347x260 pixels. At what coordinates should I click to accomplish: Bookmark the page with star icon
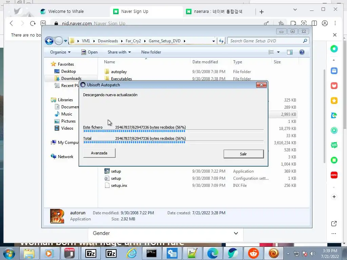281,23
